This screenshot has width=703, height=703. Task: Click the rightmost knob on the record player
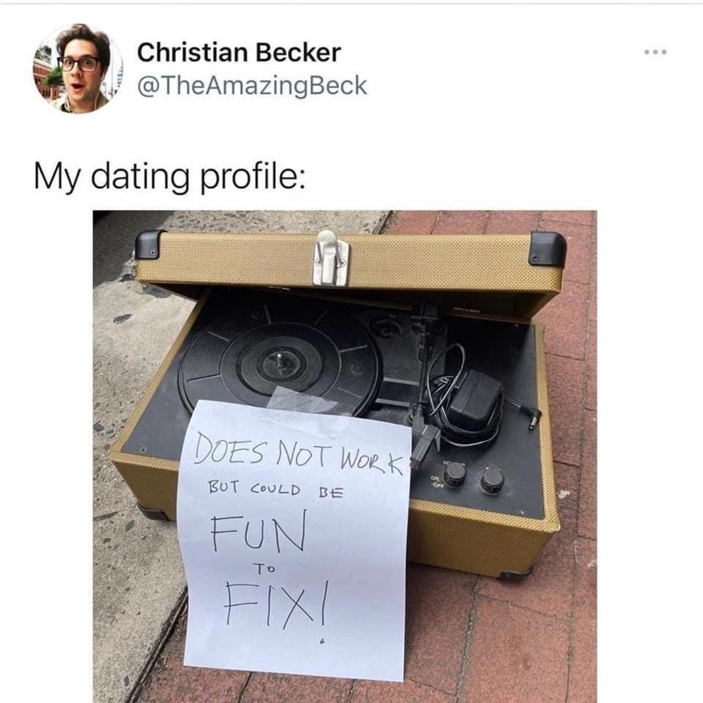pyautogui.click(x=492, y=480)
